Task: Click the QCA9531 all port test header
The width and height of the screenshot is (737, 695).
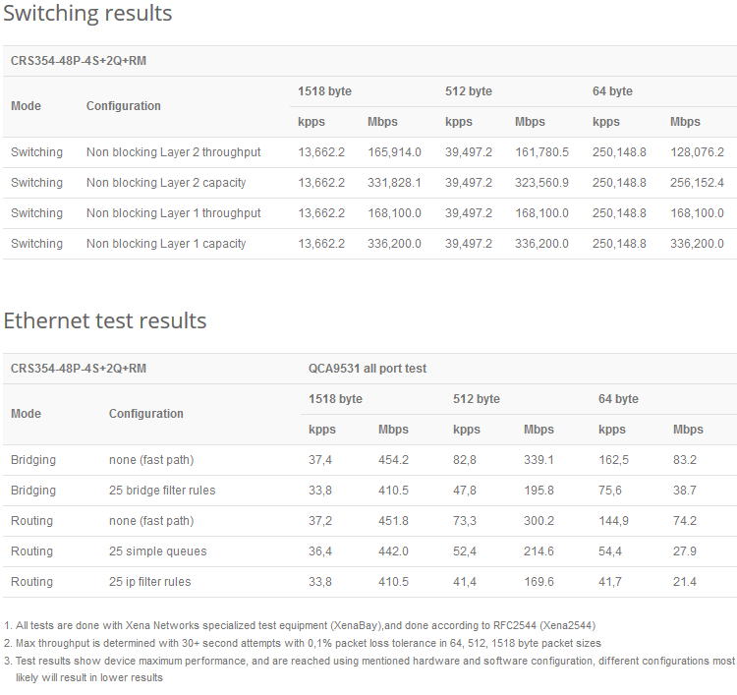Action: pos(368,369)
